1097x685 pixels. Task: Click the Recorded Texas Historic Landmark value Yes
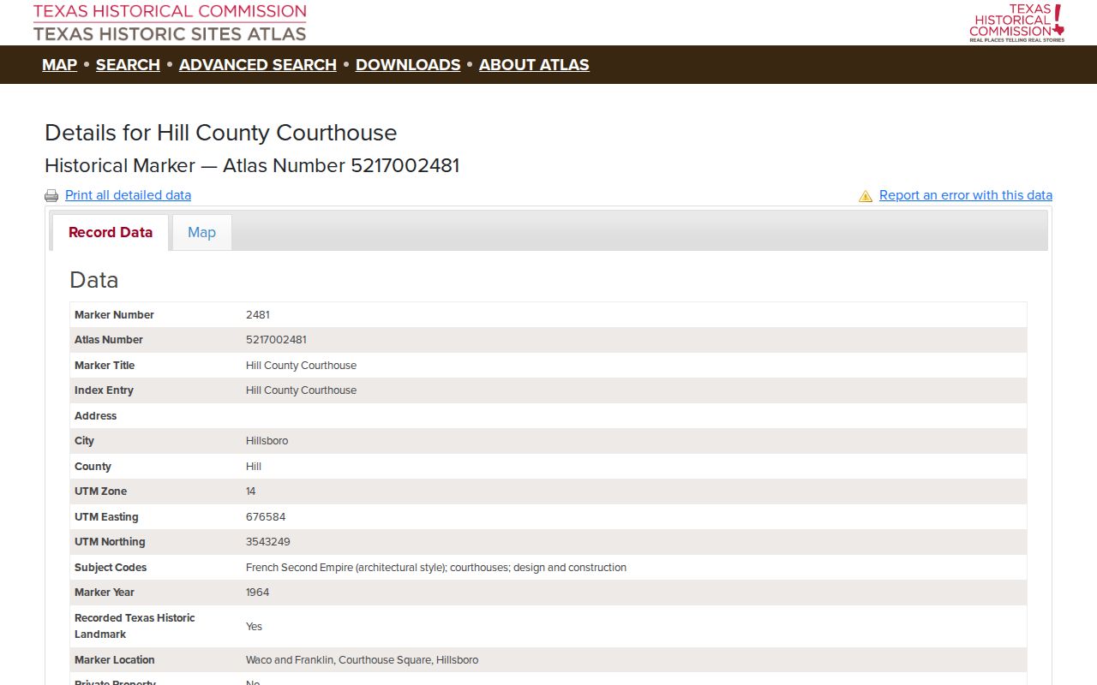point(254,627)
